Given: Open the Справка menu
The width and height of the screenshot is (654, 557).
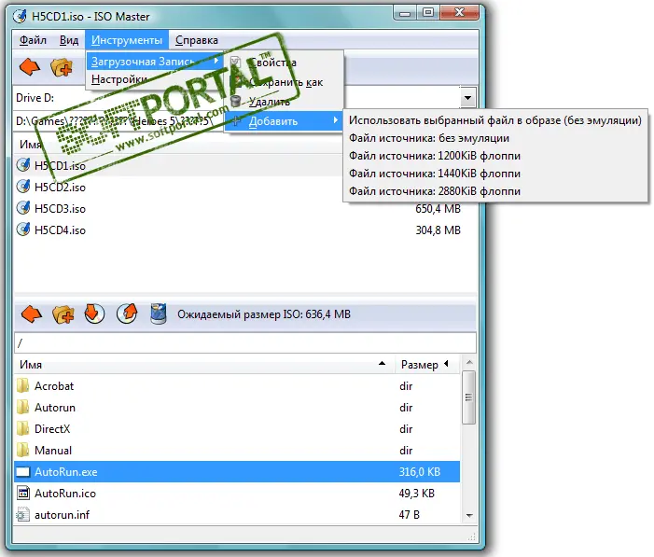Looking at the screenshot, I should coord(197,40).
